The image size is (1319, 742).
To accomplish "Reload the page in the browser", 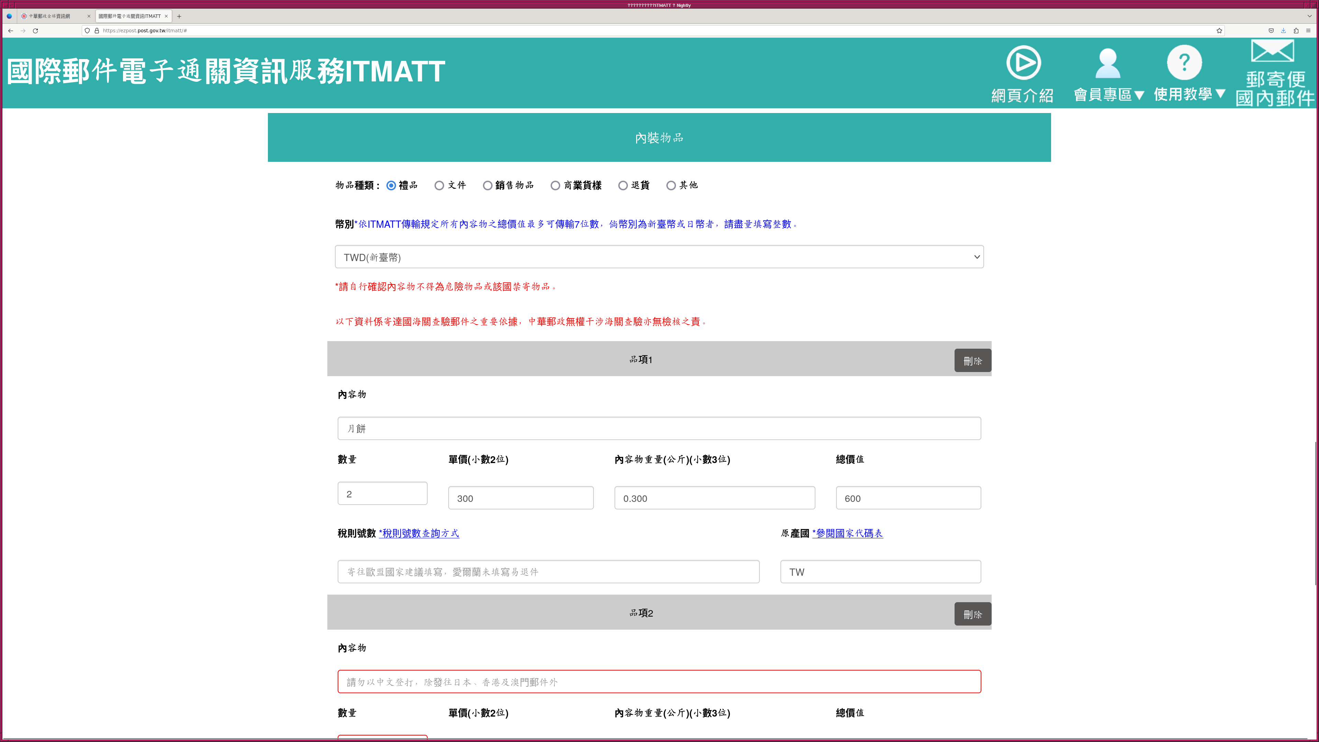I will [35, 31].
